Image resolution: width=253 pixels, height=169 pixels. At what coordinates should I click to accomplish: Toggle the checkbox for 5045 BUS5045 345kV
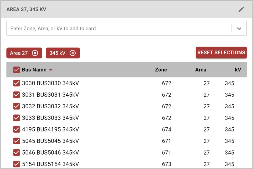[x=17, y=141]
